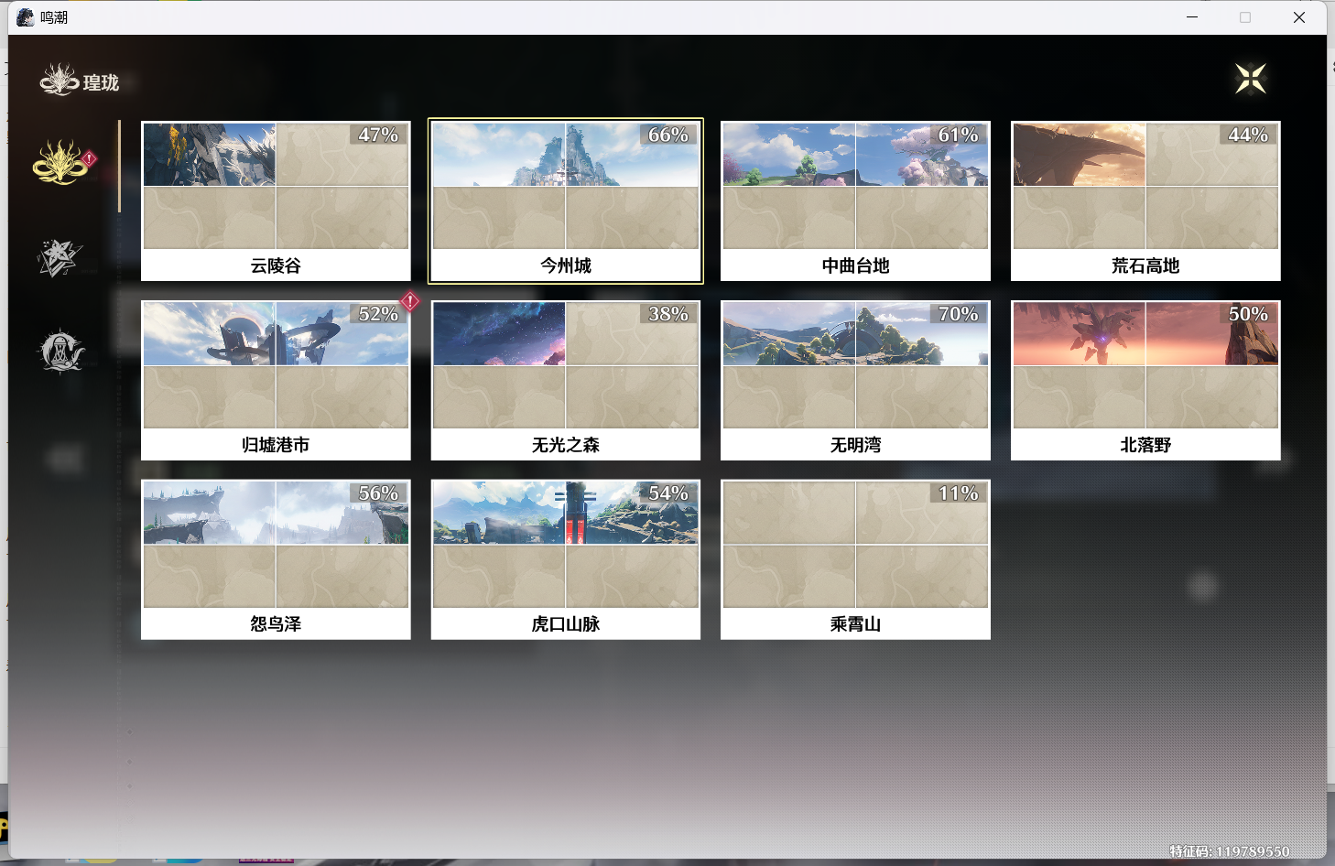Minimize the 鸣潮 game window
Screen dimensions: 1335x866
(x=1192, y=17)
